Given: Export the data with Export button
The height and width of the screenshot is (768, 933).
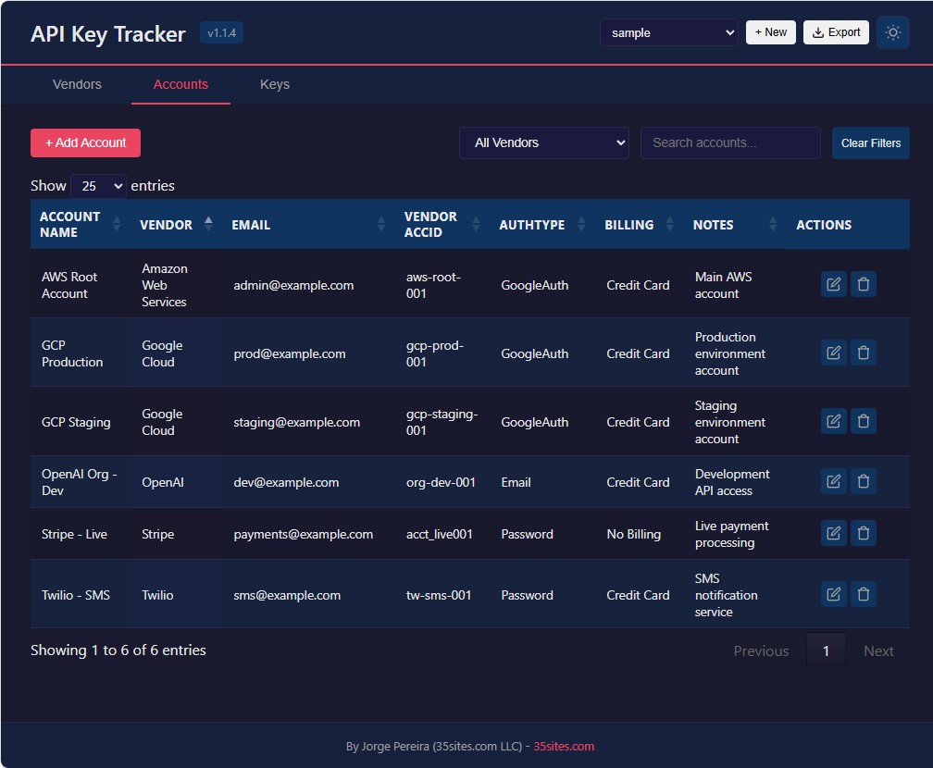Looking at the screenshot, I should click(x=836, y=32).
